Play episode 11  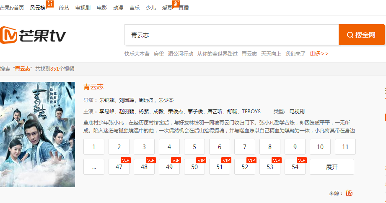pyautogui.click(x=345, y=147)
